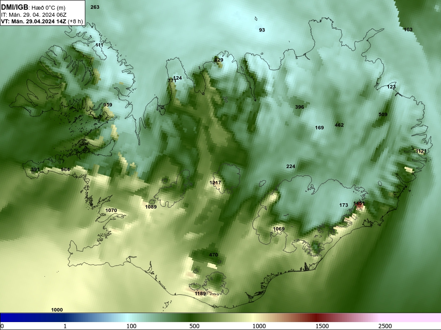
Task: Click the '0' tick on the color scale
Action: coord(2,326)
